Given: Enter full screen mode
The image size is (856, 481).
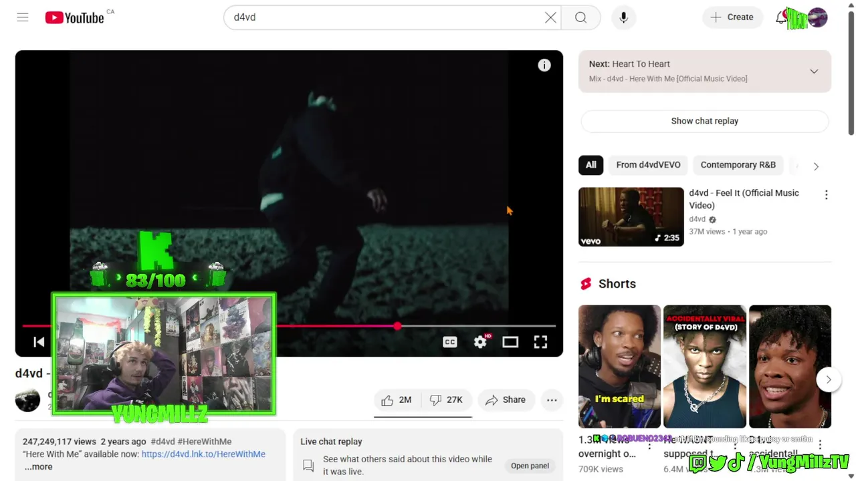Looking at the screenshot, I should click(x=540, y=342).
